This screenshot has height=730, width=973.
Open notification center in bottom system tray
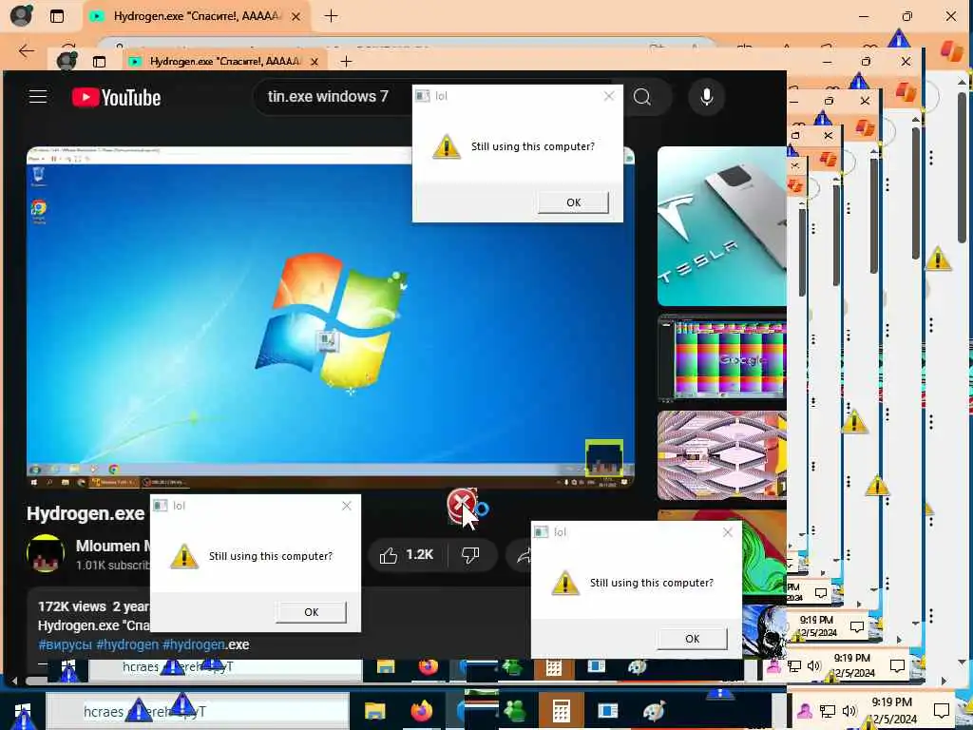click(x=942, y=711)
